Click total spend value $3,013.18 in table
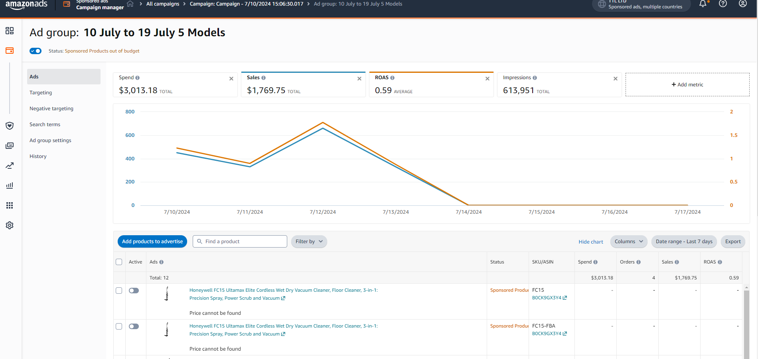This screenshot has height=359, width=758. [602, 278]
